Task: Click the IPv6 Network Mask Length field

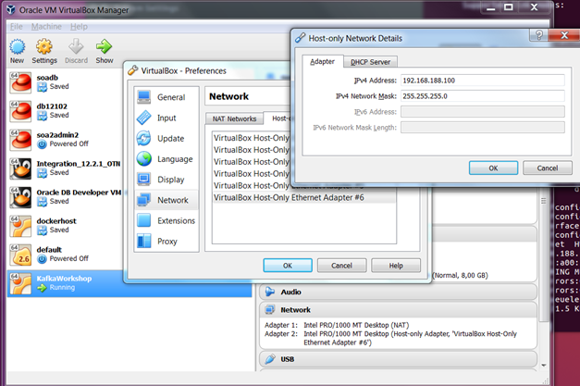Action: [482, 128]
